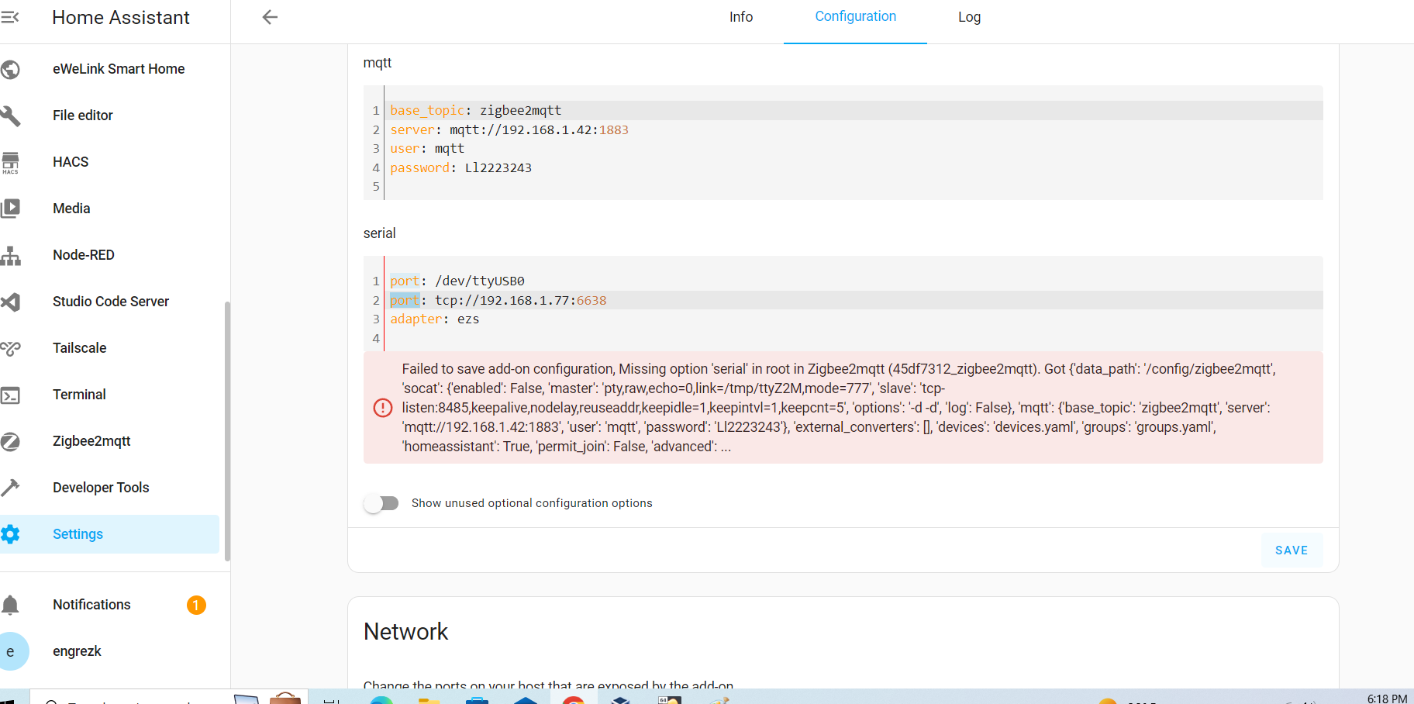Open eWeLink Smart Home globe icon
The width and height of the screenshot is (1414, 704).
11,70
